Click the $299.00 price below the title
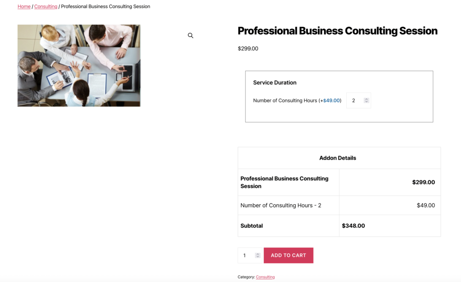 (x=248, y=49)
